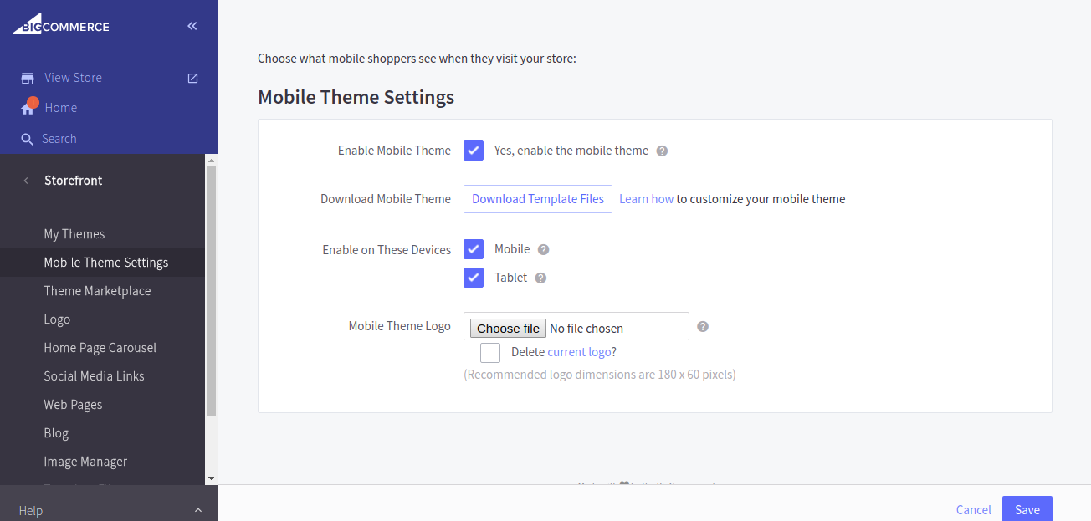This screenshot has height=521, width=1091.
Task: Click the Search magnifier icon
Action: pyautogui.click(x=28, y=139)
